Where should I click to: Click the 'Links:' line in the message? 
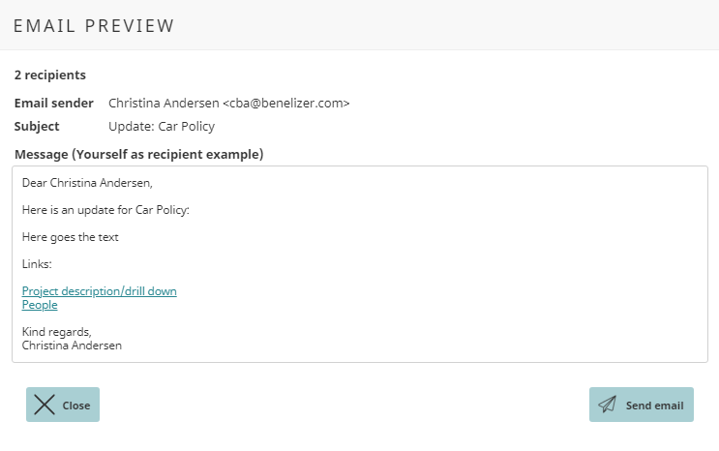click(38, 264)
